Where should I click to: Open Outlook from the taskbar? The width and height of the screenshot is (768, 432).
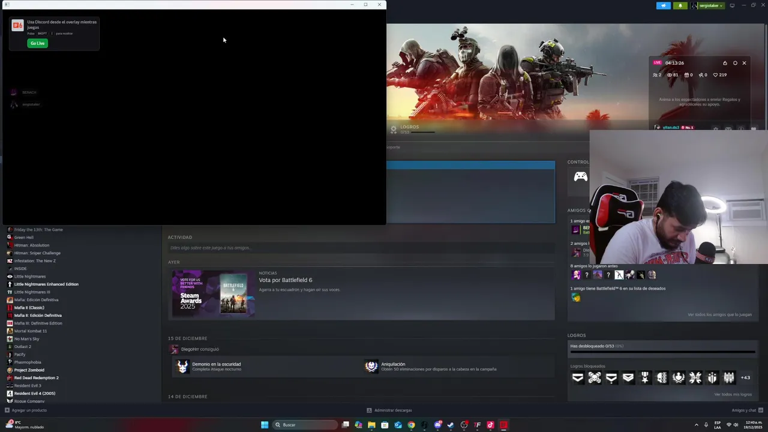398,425
